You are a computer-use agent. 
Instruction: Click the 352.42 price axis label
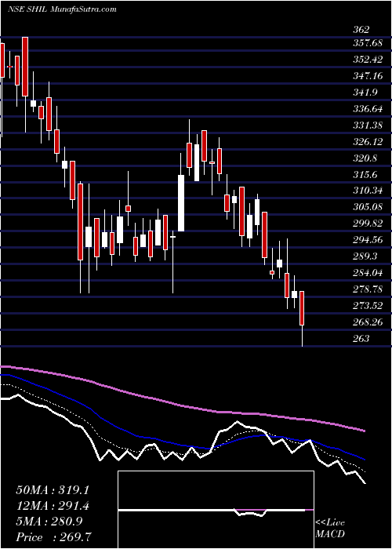[368, 60]
